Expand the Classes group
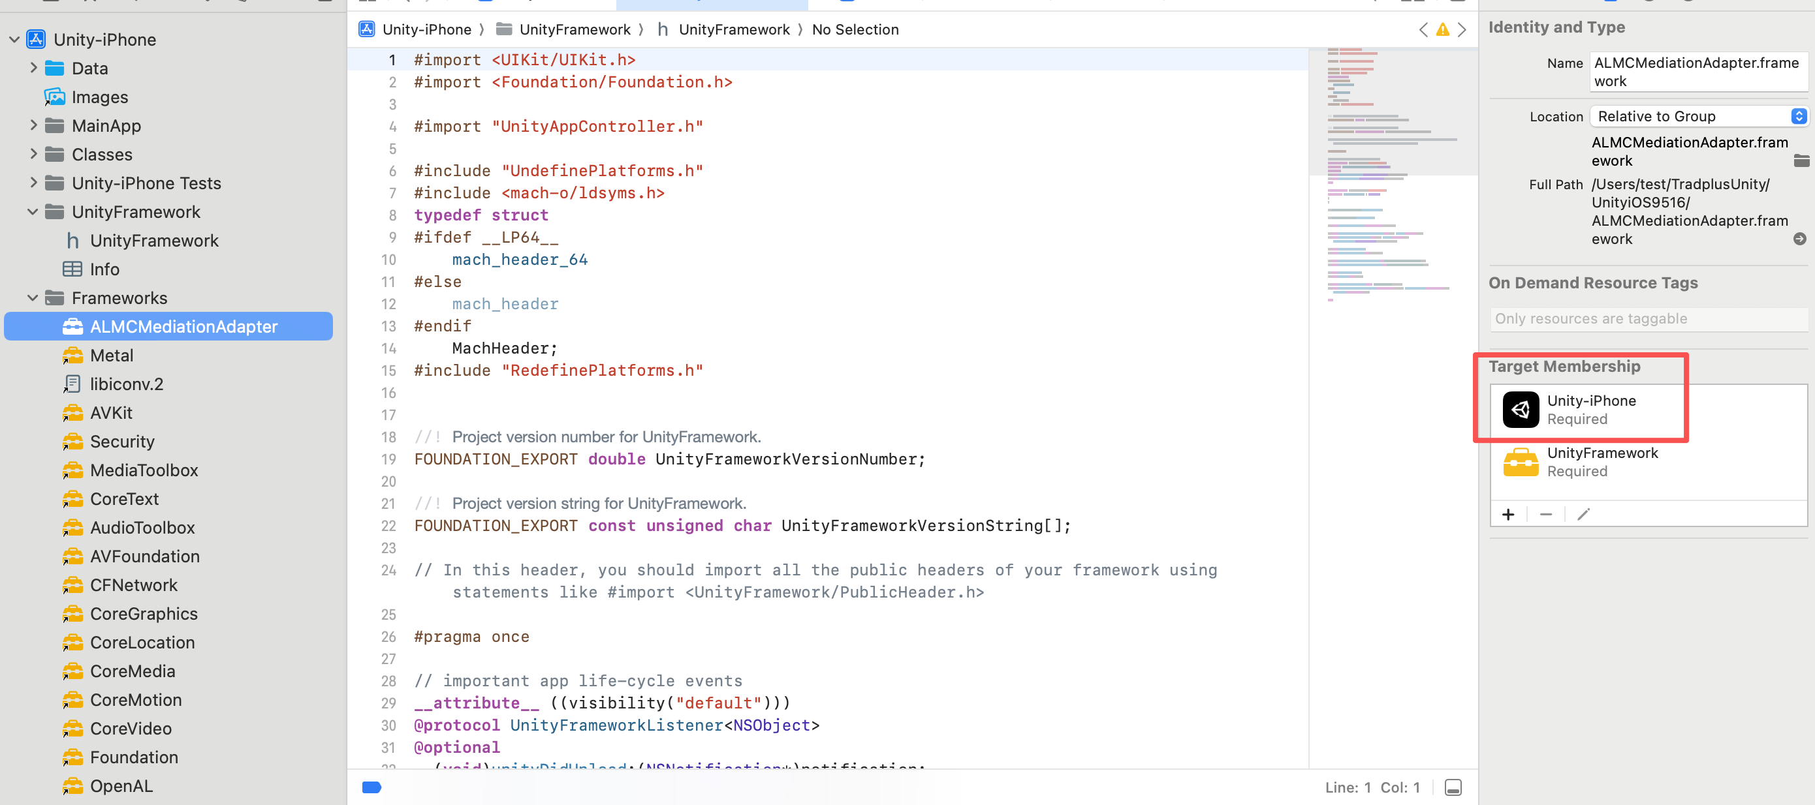 coord(33,153)
